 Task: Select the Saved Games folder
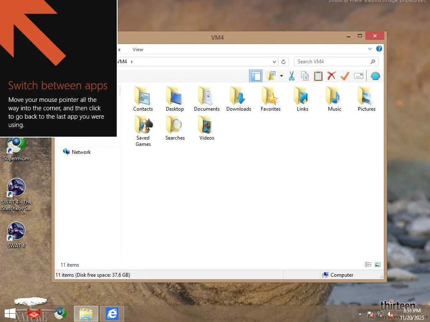coord(143,131)
